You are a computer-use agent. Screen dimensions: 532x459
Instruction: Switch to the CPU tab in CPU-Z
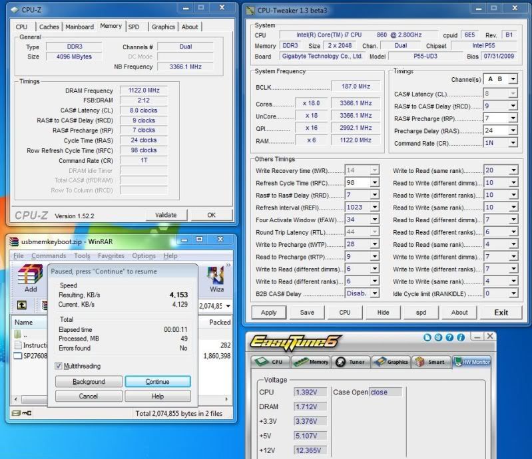tap(21, 27)
